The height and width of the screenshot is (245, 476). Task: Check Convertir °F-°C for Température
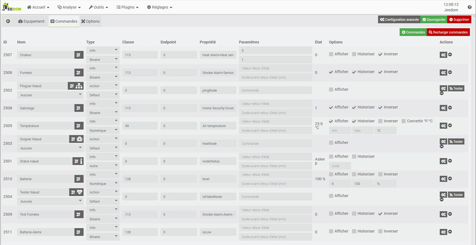pos(403,121)
